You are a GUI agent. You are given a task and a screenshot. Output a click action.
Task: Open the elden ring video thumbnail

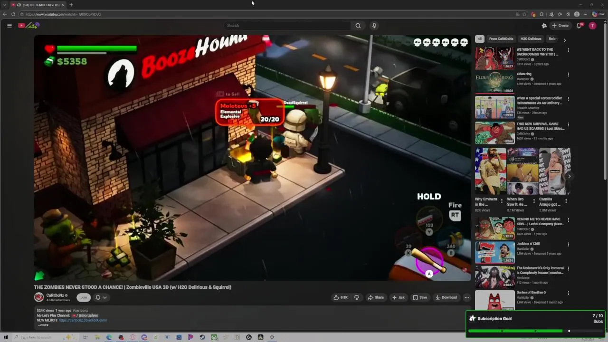(494, 83)
